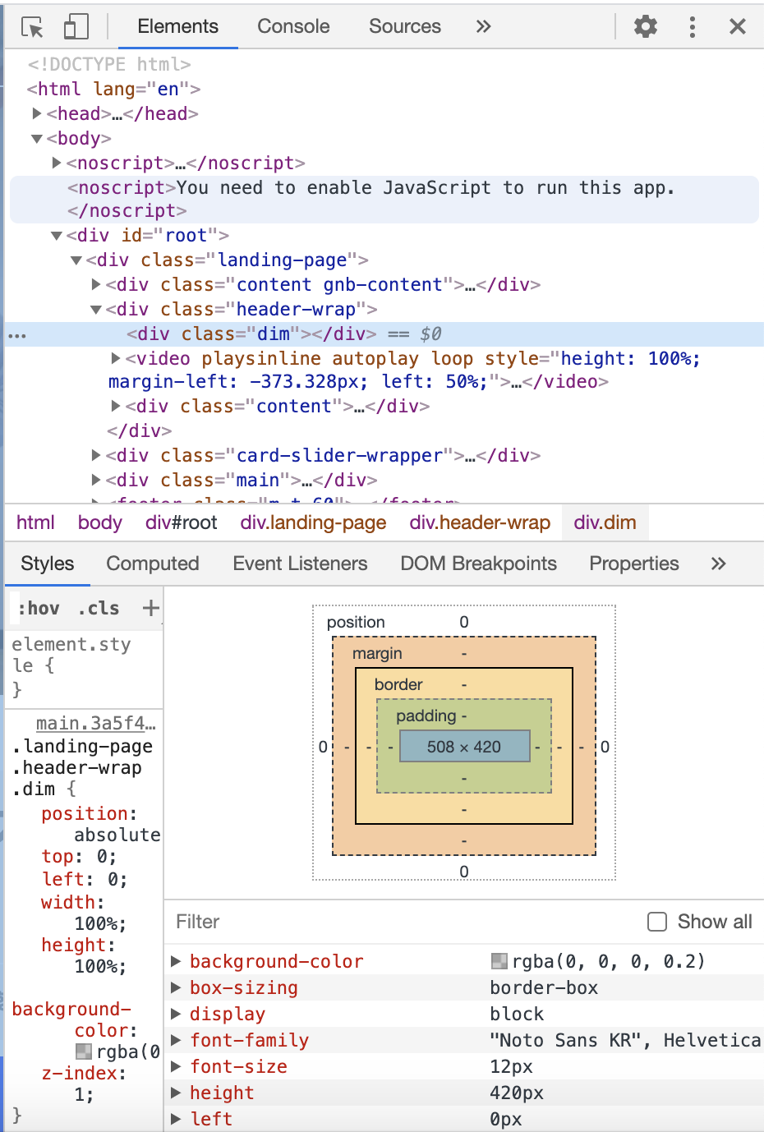Click the html lang en node
The height and width of the screenshot is (1132, 764).
point(113,89)
